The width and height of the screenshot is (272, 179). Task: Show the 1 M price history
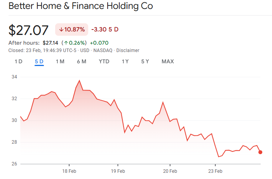pyautogui.click(x=60, y=61)
